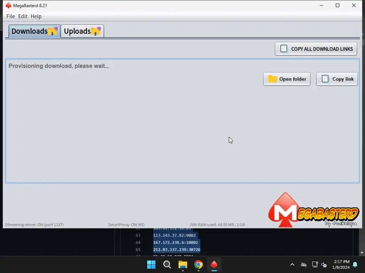Show hidden system tray icons
Image resolution: width=365 pixels, height=273 pixels.
coord(292,264)
